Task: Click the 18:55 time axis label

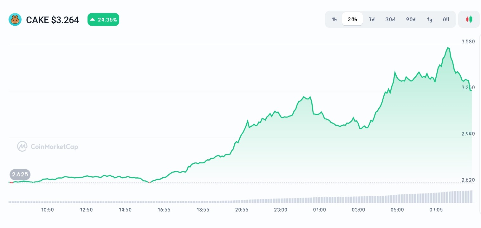Action: pos(203,210)
